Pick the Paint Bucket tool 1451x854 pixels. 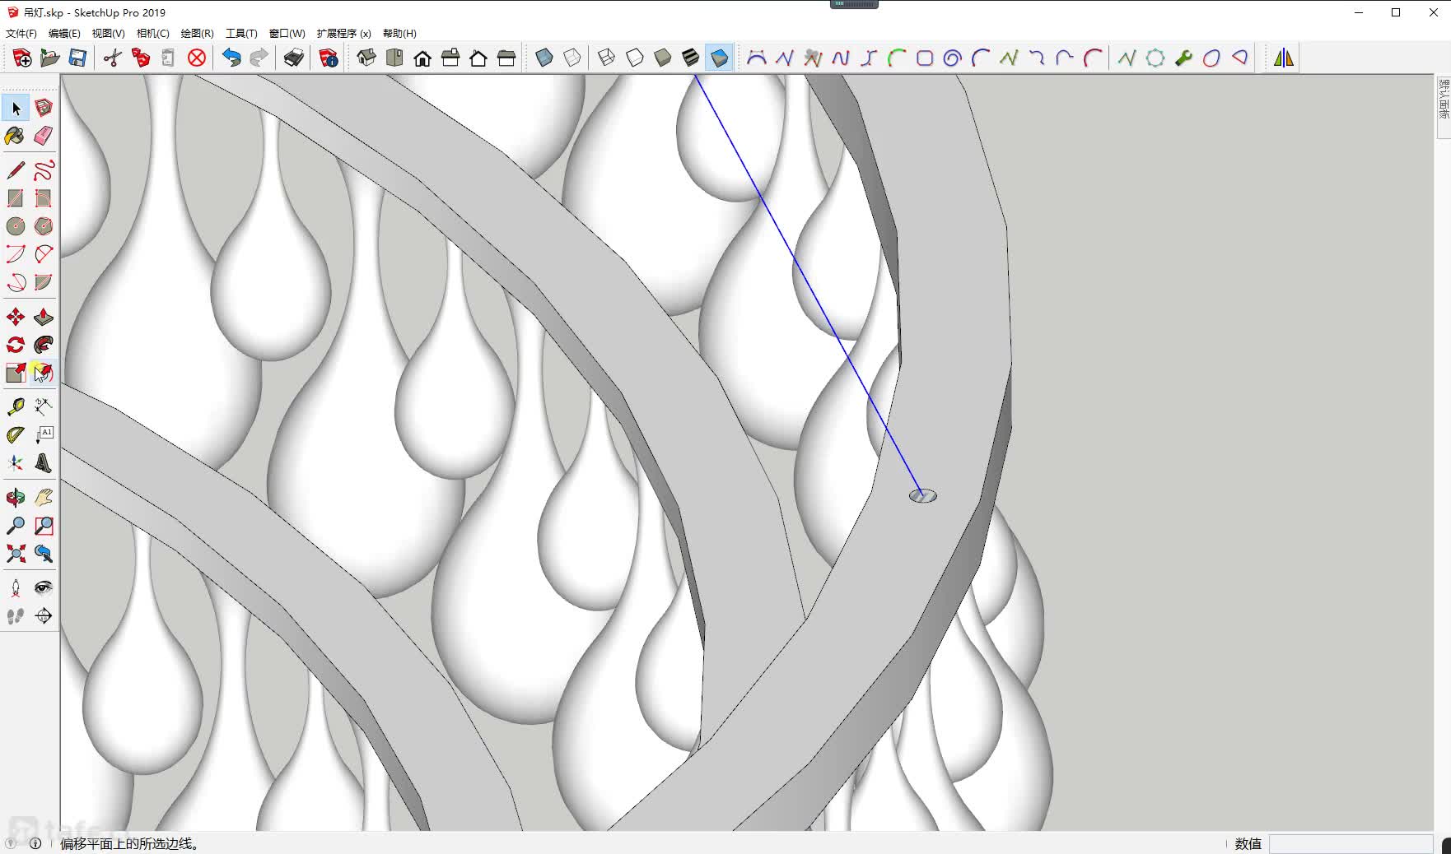click(x=16, y=136)
